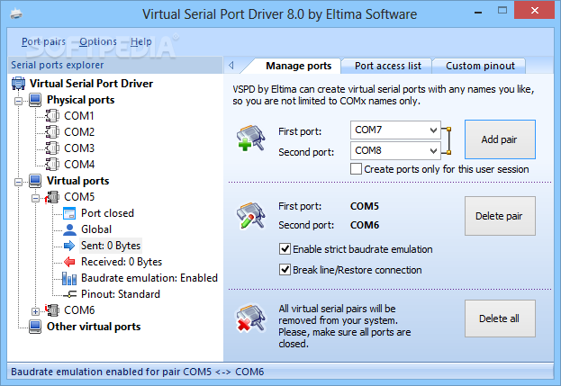Click the Global label in tree
561x386 pixels.
[96, 229]
